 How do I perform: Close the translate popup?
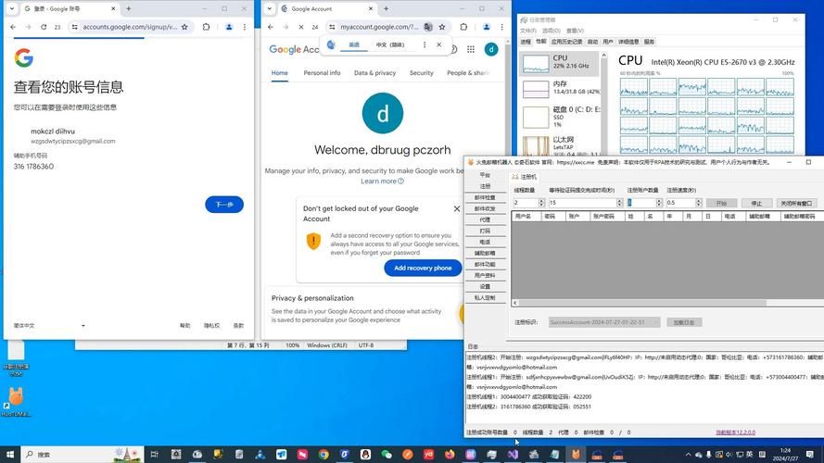click(x=438, y=44)
